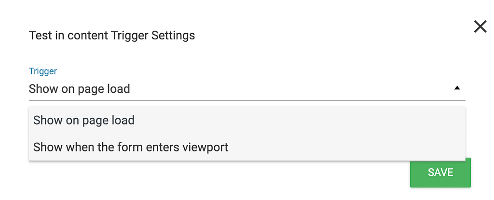Screen dimensions: 494x200
Task: Set trigger to form enters viewport
Action: click(x=247, y=147)
